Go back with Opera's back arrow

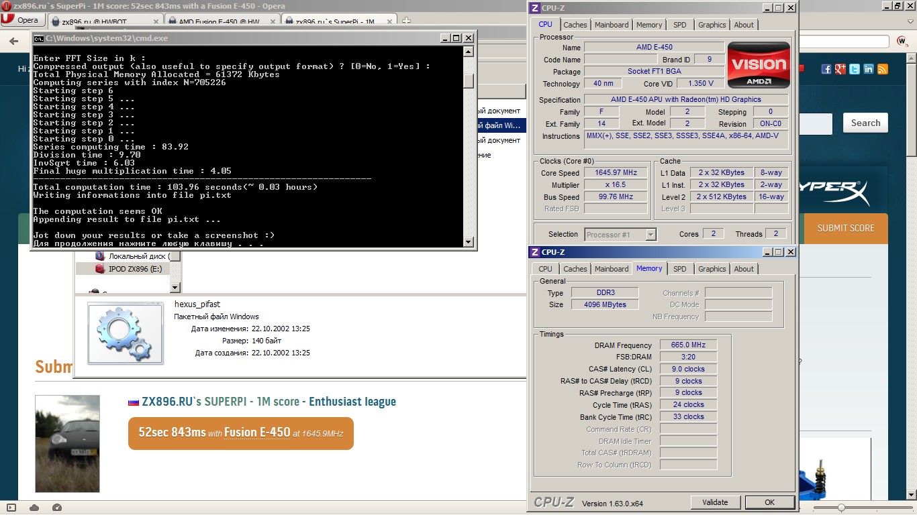(x=13, y=42)
